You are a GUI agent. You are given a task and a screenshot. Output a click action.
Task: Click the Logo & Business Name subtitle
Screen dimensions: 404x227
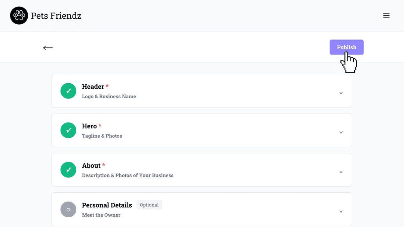(109, 96)
